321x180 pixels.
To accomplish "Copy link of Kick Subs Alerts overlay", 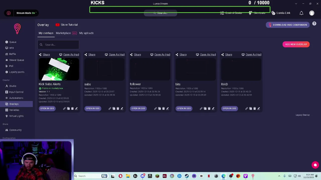I will (64, 108).
